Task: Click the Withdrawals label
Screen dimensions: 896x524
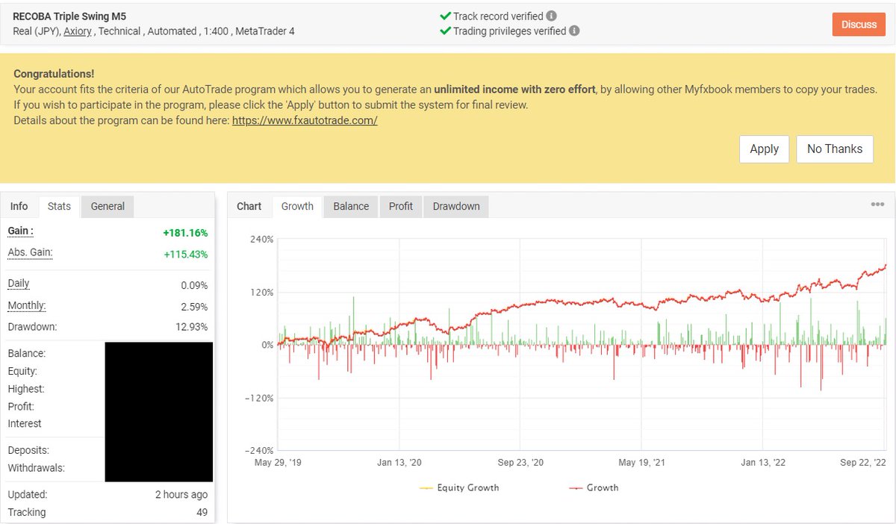Action: [x=37, y=468]
